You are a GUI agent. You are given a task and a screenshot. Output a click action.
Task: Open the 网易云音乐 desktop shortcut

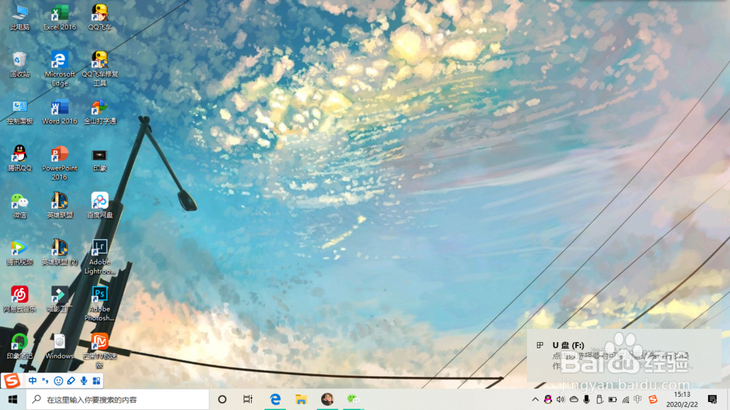[x=20, y=299]
